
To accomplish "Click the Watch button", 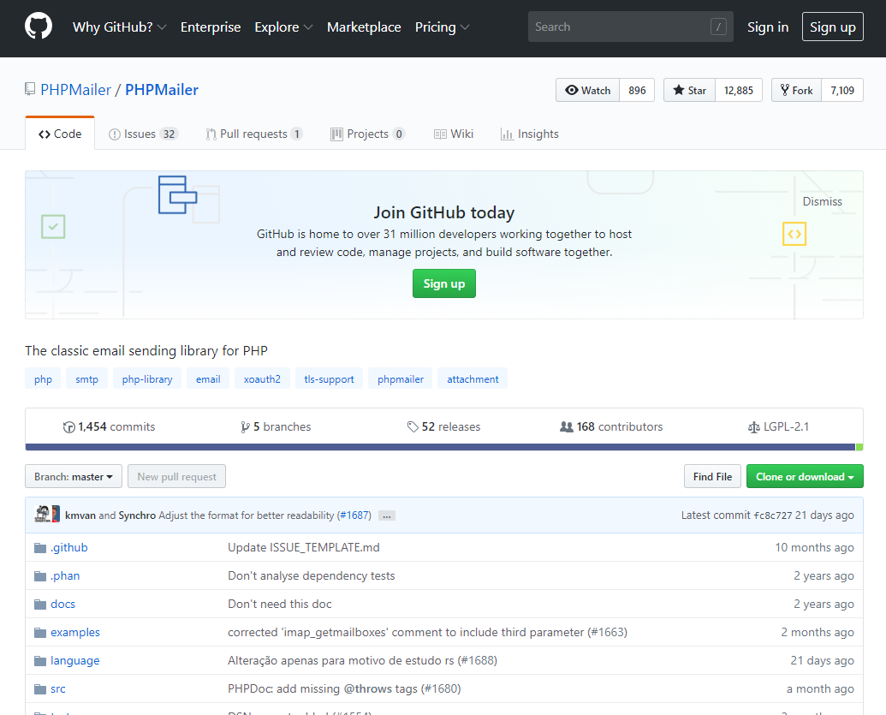I will [587, 90].
